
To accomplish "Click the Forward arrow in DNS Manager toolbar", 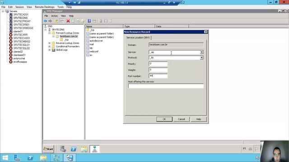I will (50, 21).
